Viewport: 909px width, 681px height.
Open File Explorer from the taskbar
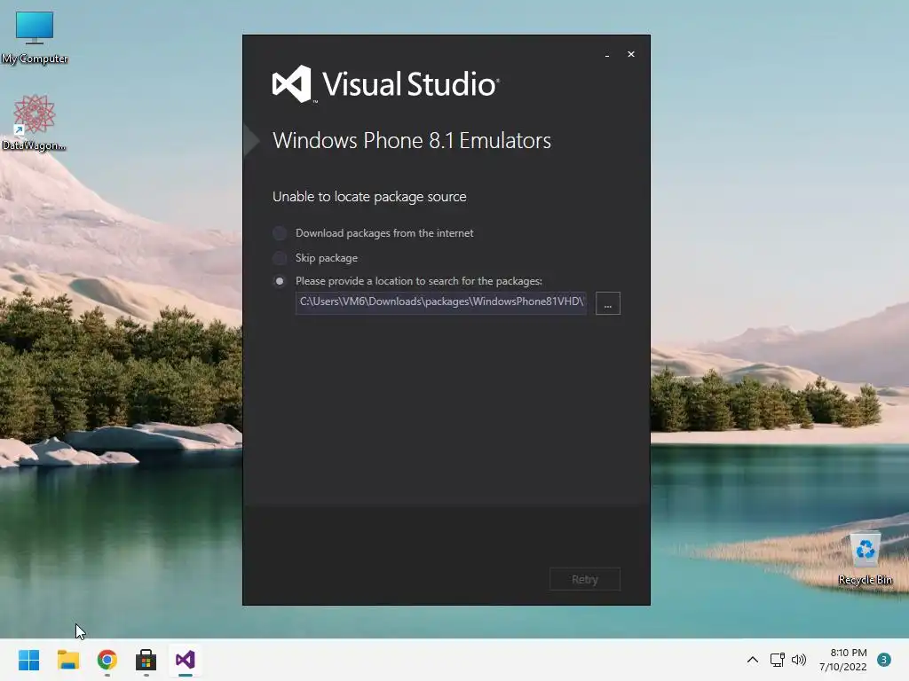coord(67,660)
